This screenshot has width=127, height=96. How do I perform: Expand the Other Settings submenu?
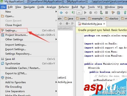click(29, 39)
